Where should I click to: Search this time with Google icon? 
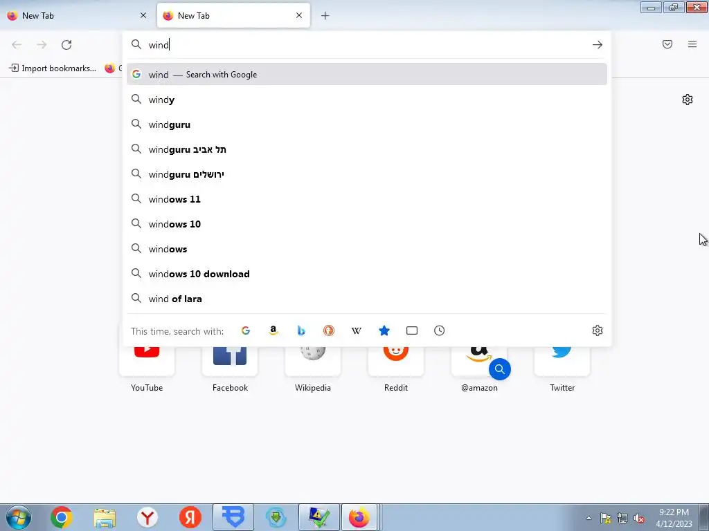tap(246, 330)
